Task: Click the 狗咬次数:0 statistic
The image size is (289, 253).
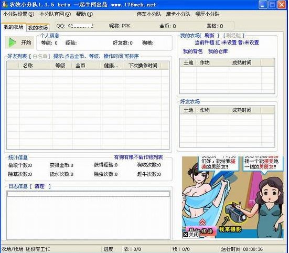Action: pos(149,165)
